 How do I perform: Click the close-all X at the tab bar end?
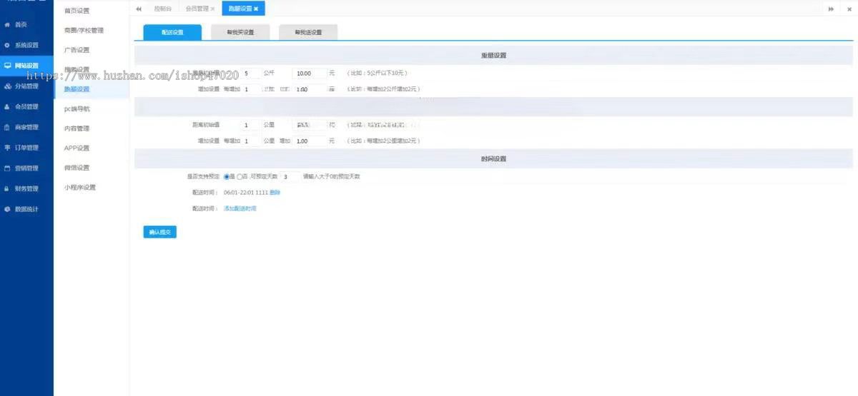click(849, 9)
